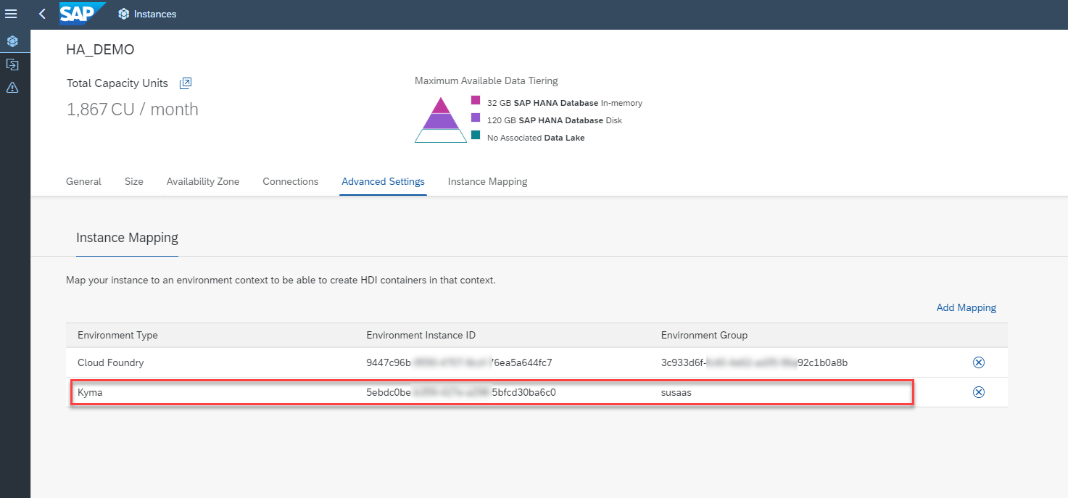Viewport: 1068px width, 498px height.
Task: Open the alerts warning triangle icon
Action: [12, 88]
